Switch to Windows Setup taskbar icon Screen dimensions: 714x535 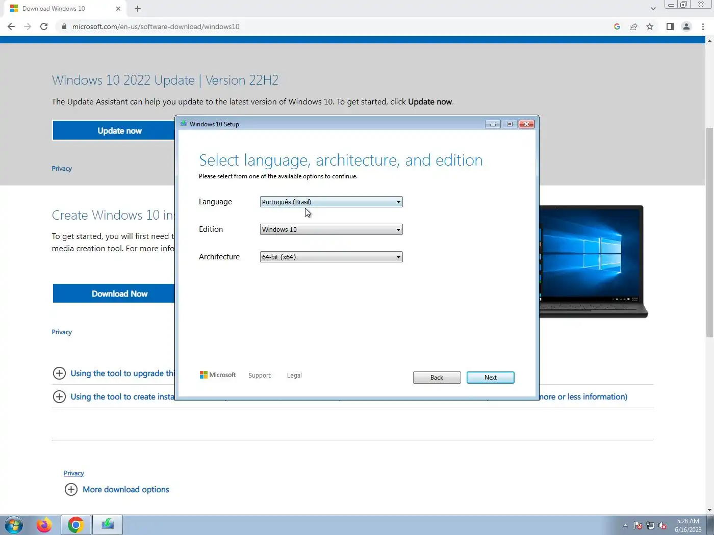pos(108,525)
